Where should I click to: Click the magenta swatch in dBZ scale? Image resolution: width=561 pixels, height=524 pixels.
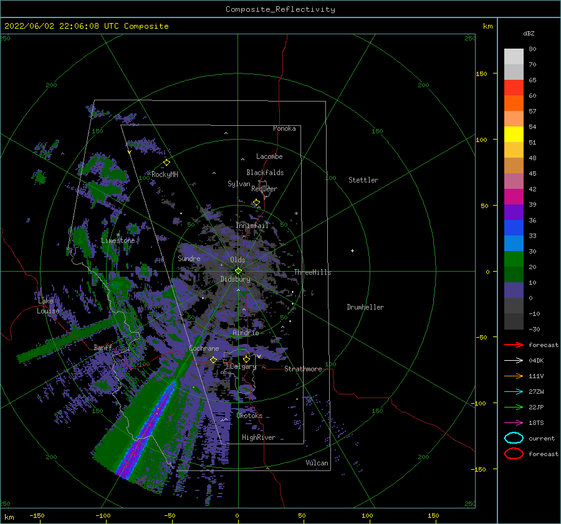[x=514, y=196]
